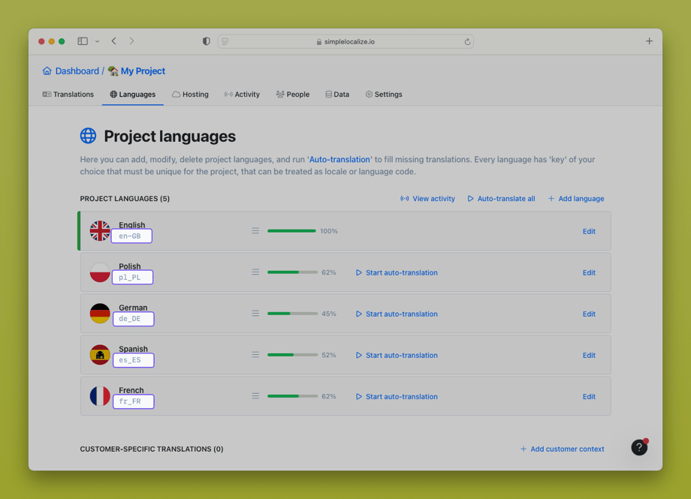
Task: Go back with the browser back arrow
Action: (x=113, y=41)
